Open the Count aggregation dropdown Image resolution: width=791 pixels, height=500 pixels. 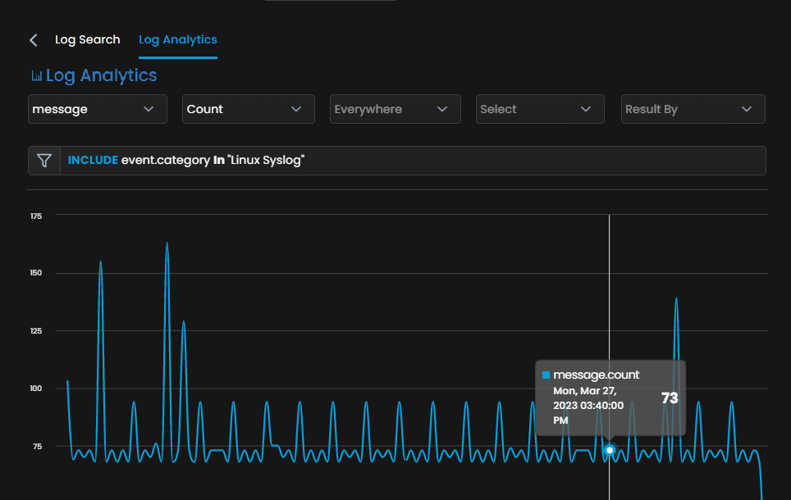[248, 109]
